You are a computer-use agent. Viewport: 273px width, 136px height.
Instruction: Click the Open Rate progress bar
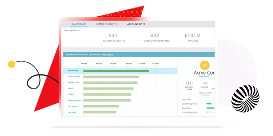(x=210, y=108)
